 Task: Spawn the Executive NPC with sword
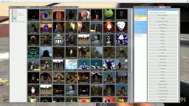[71, 40]
